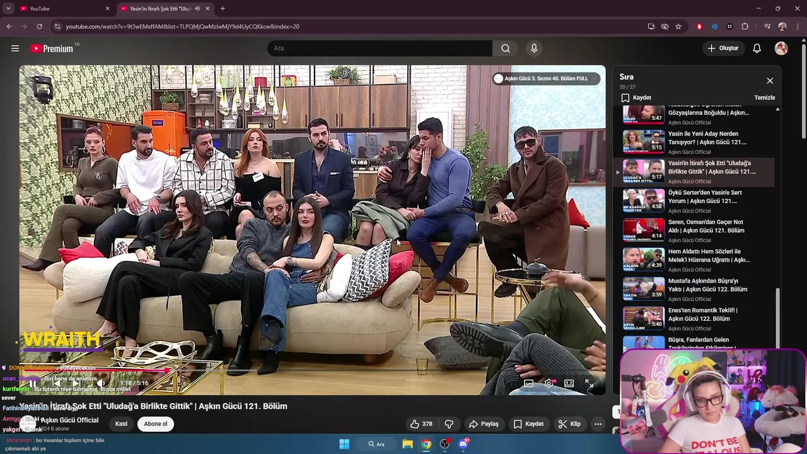Open Chrome profile avatar
Screen dimensions: 807x454
coord(782,26)
